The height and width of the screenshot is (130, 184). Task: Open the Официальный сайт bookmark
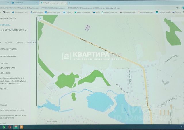[146, 12]
